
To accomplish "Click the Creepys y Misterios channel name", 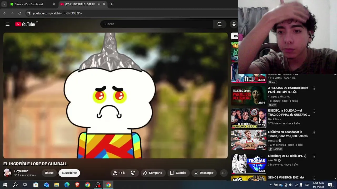I will 279,97.
